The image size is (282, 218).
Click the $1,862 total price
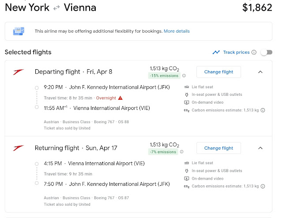click(257, 8)
